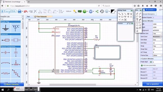
Task: Open the EasyEDA Libs dropdown
Action: [23, 17]
